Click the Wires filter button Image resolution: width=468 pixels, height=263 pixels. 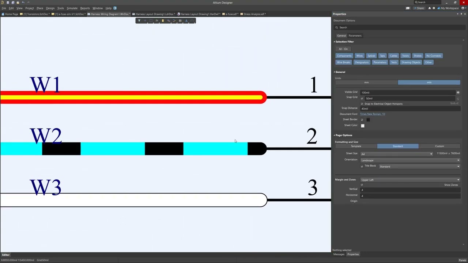(x=359, y=56)
